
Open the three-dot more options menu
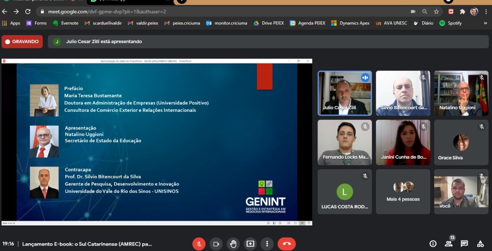[267, 244]
